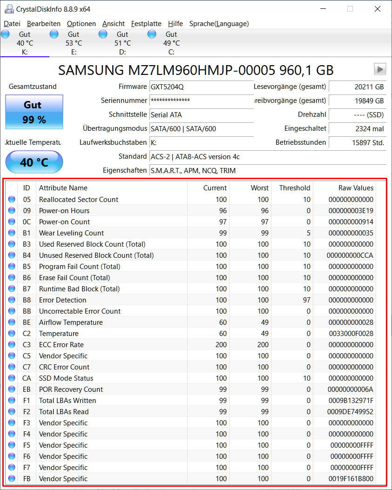Switch to drive E: at 53 °C
392x490 pixels.
pyautogui.click(x=74, y=43)
